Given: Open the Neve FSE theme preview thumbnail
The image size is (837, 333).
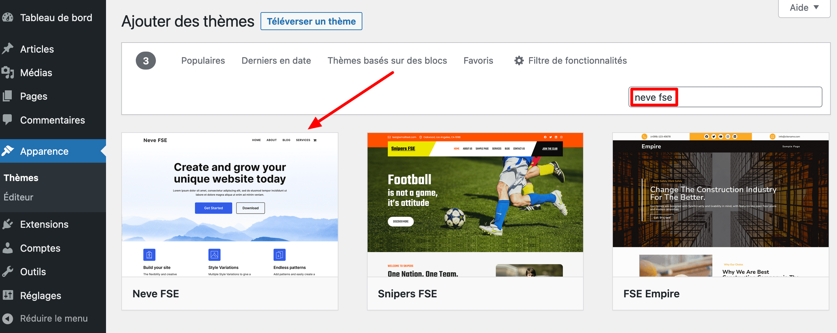Looking at the screenshot, I should pyautogui.click(x=230, y=204).
